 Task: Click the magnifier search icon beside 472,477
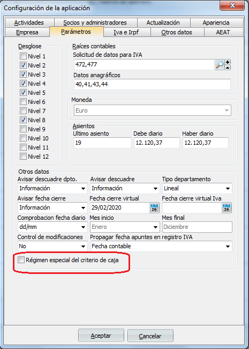[x=220, y=65]
